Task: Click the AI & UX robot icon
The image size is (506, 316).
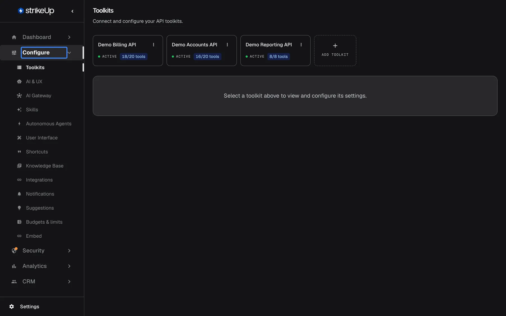Action: tap(19, 81)
